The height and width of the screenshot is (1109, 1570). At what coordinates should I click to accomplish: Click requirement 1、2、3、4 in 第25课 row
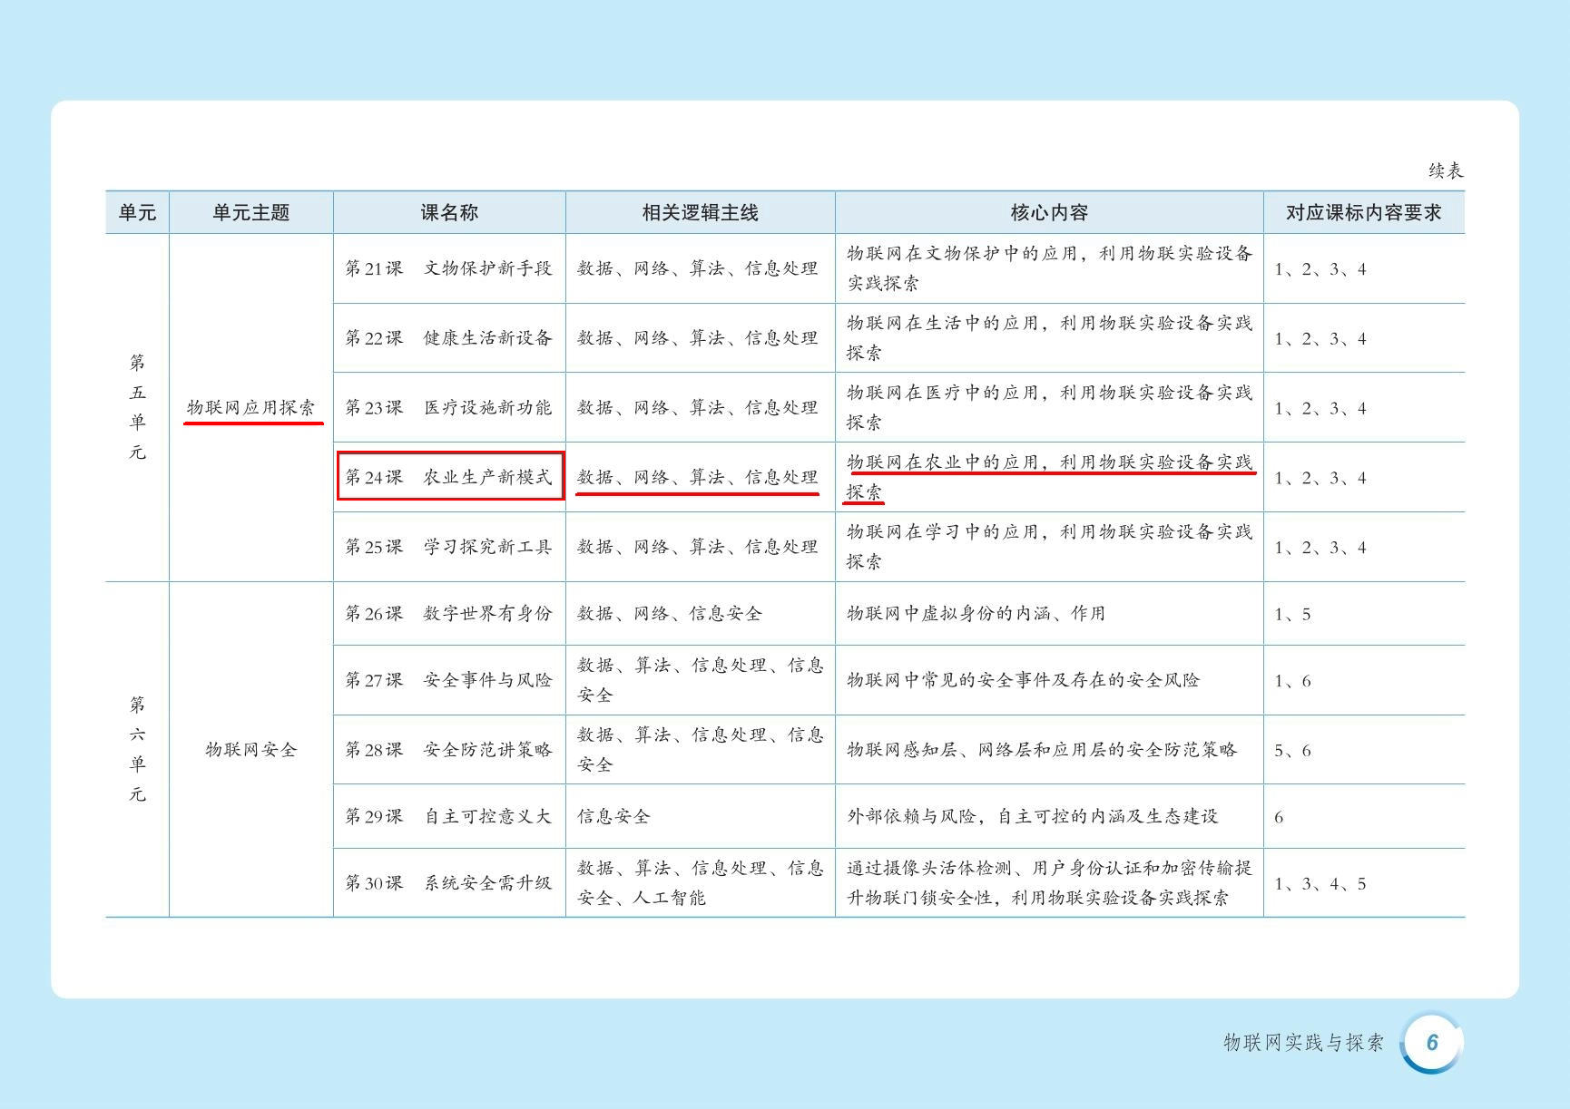pos(1320,548)
